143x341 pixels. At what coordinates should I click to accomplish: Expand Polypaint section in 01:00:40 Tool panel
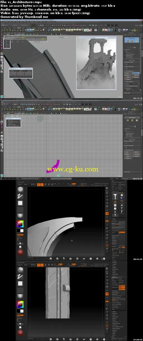coord(115,318)
